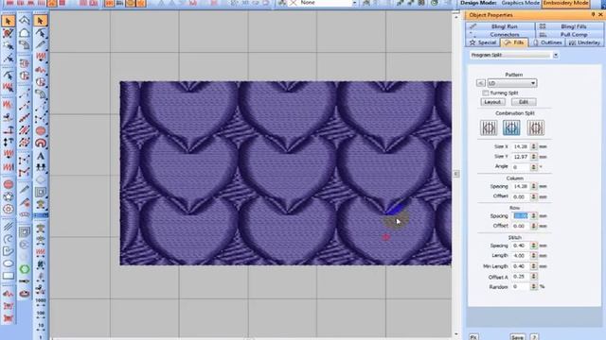Screen dimensions: 606x340
Task: Select the Lettering A tool
Action: point(40,156)
